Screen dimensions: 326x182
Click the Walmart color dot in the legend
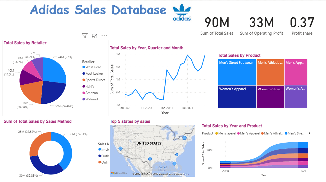coord(84,99)
